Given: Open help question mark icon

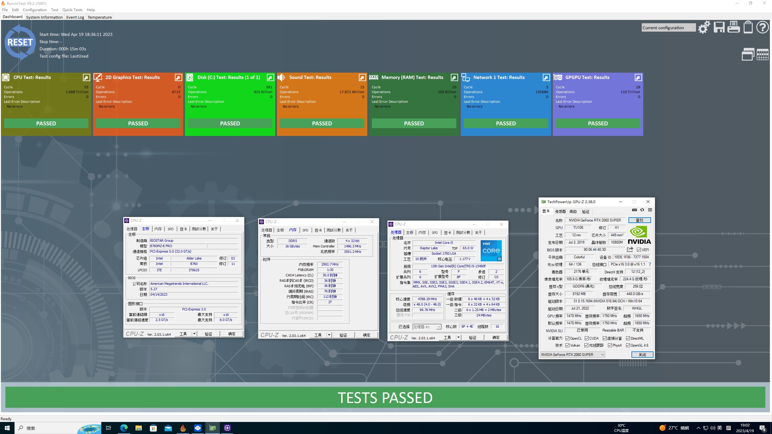Looking at the screenshot, I should point(762,27).
